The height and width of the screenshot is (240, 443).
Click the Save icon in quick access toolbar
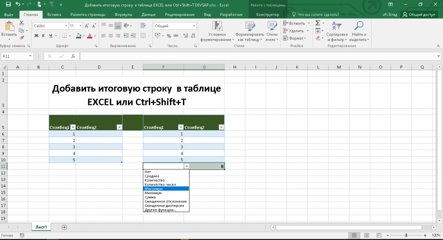coord(8,4)
